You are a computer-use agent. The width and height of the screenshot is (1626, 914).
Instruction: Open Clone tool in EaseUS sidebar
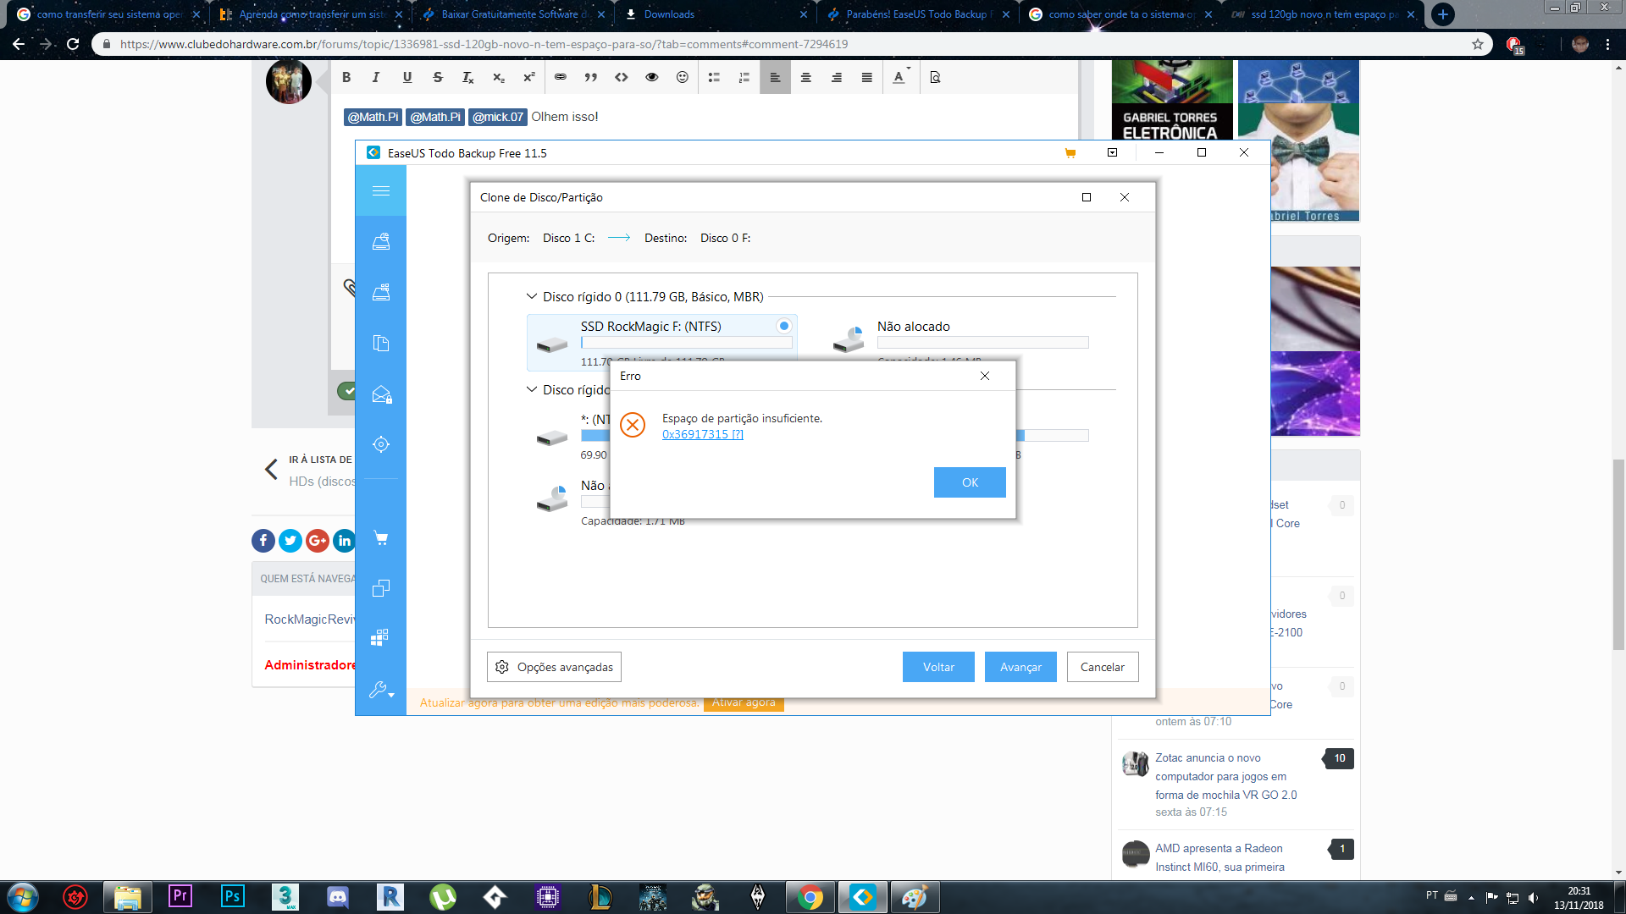(381, 588)
